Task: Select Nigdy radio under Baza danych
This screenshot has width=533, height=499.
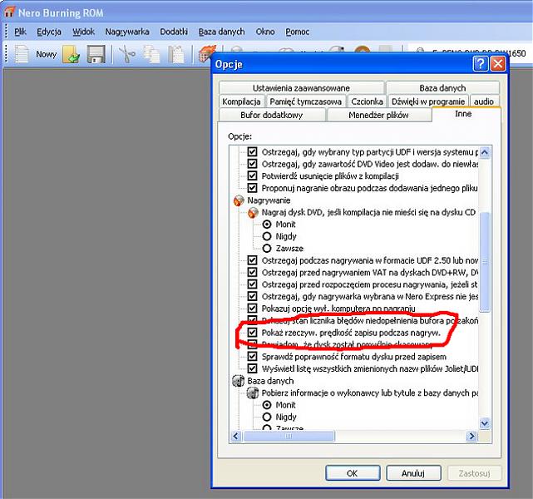Action: 267,417
